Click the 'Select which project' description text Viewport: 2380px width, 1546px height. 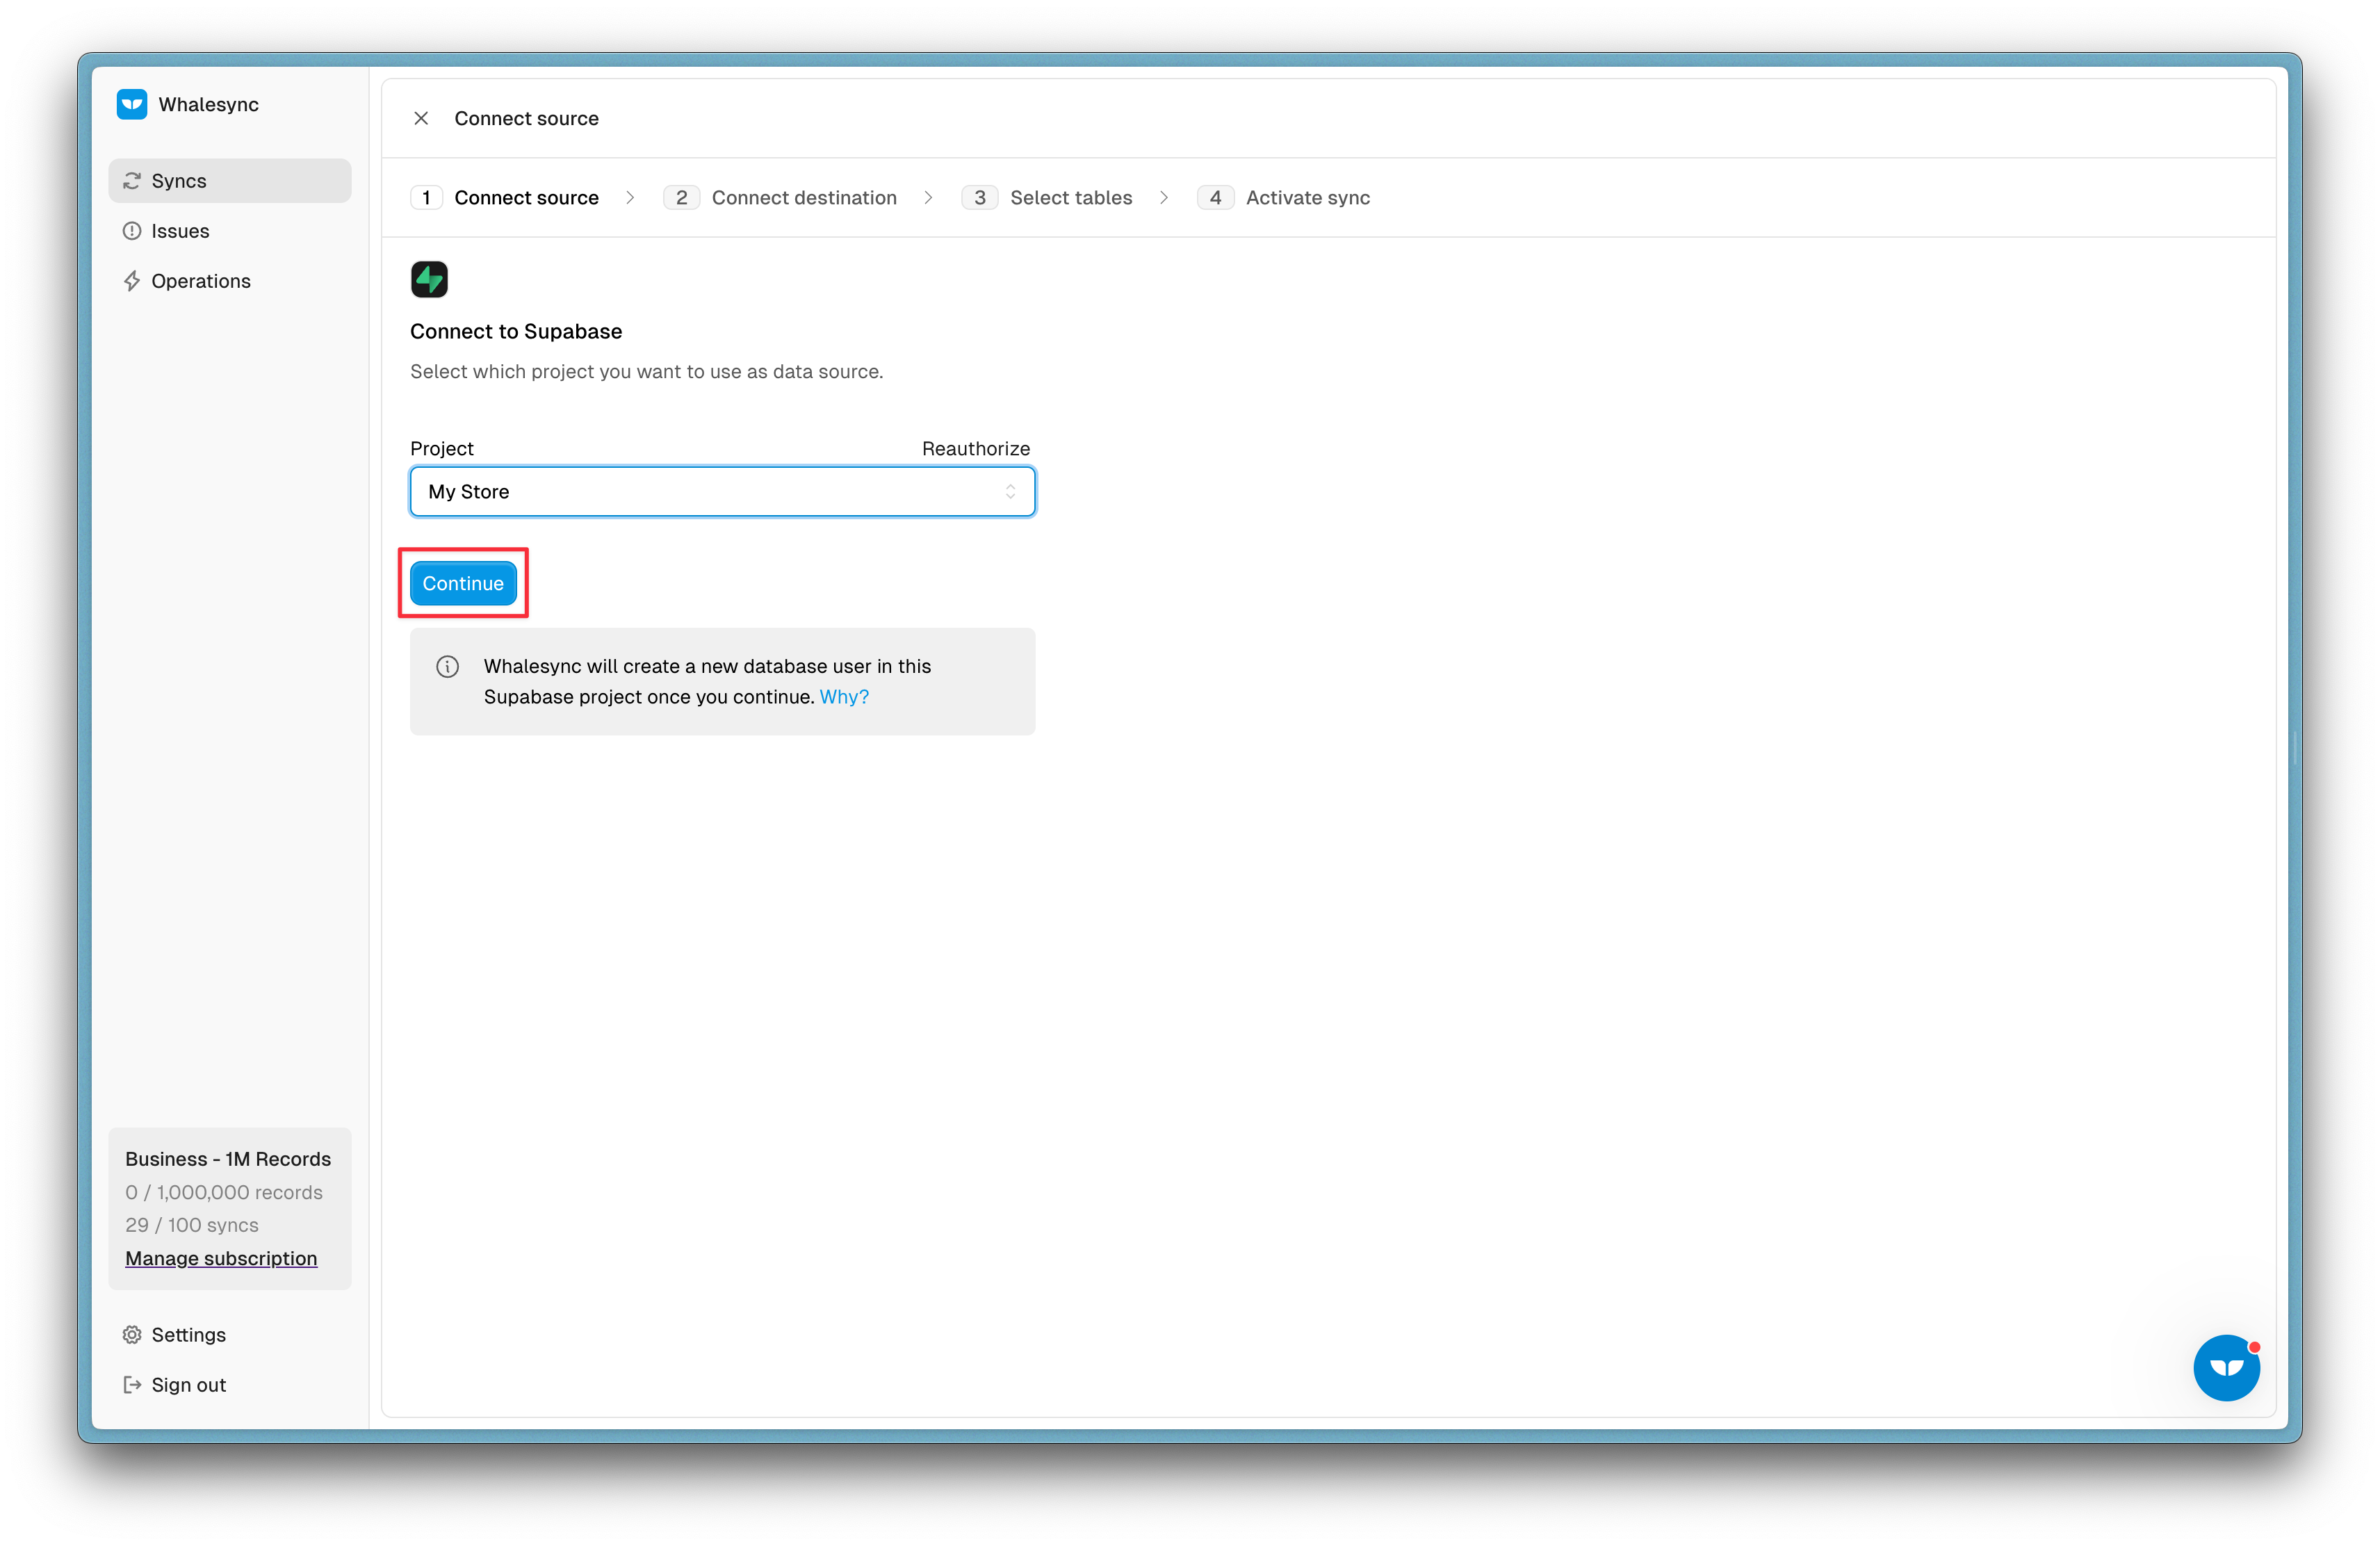(646, 372)
